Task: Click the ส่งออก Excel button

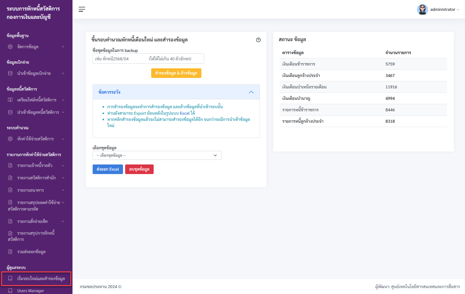Action: click(x=108, y=169)
